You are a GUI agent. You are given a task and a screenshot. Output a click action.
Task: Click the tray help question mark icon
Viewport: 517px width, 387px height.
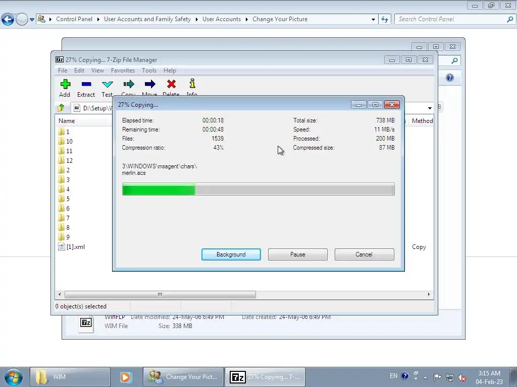(405, 376)
